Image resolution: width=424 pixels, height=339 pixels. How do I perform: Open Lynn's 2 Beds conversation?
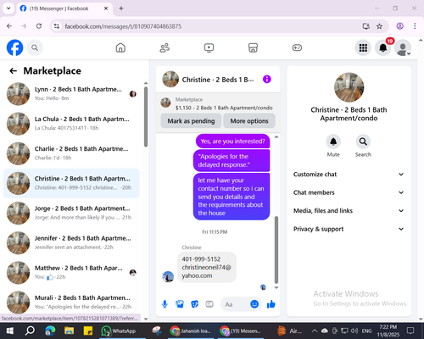tap(71, 94)
